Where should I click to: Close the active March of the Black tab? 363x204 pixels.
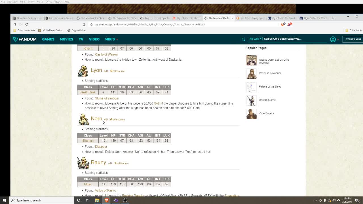[233, 18]
